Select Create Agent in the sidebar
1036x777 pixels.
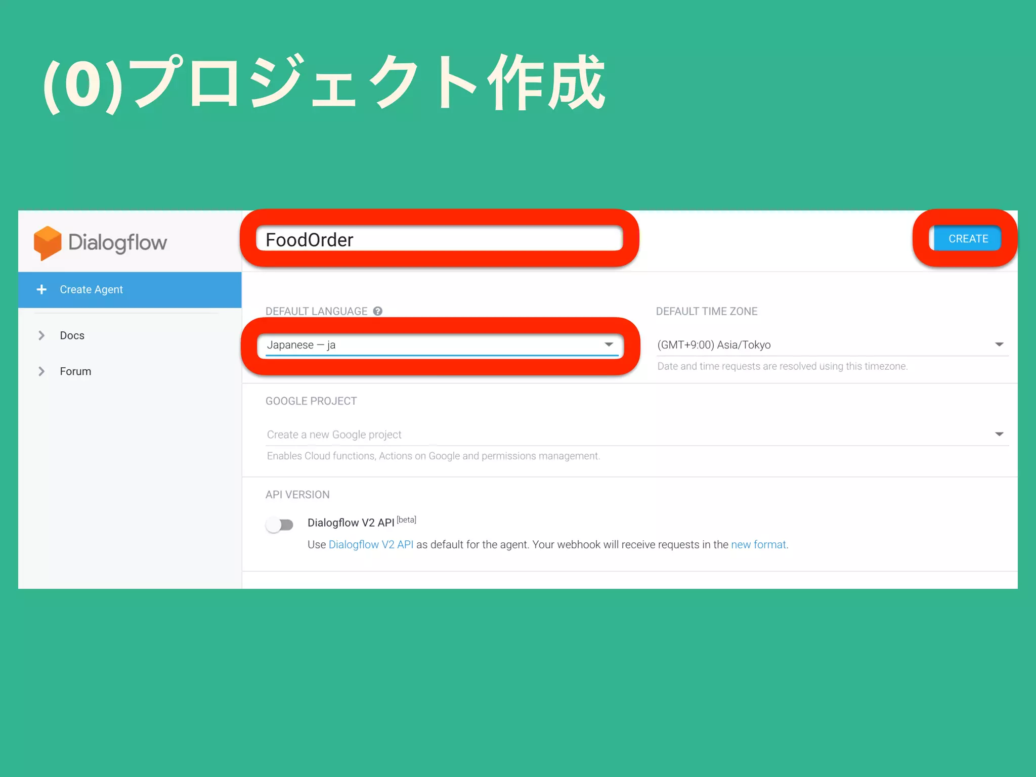tap(92, 289)
